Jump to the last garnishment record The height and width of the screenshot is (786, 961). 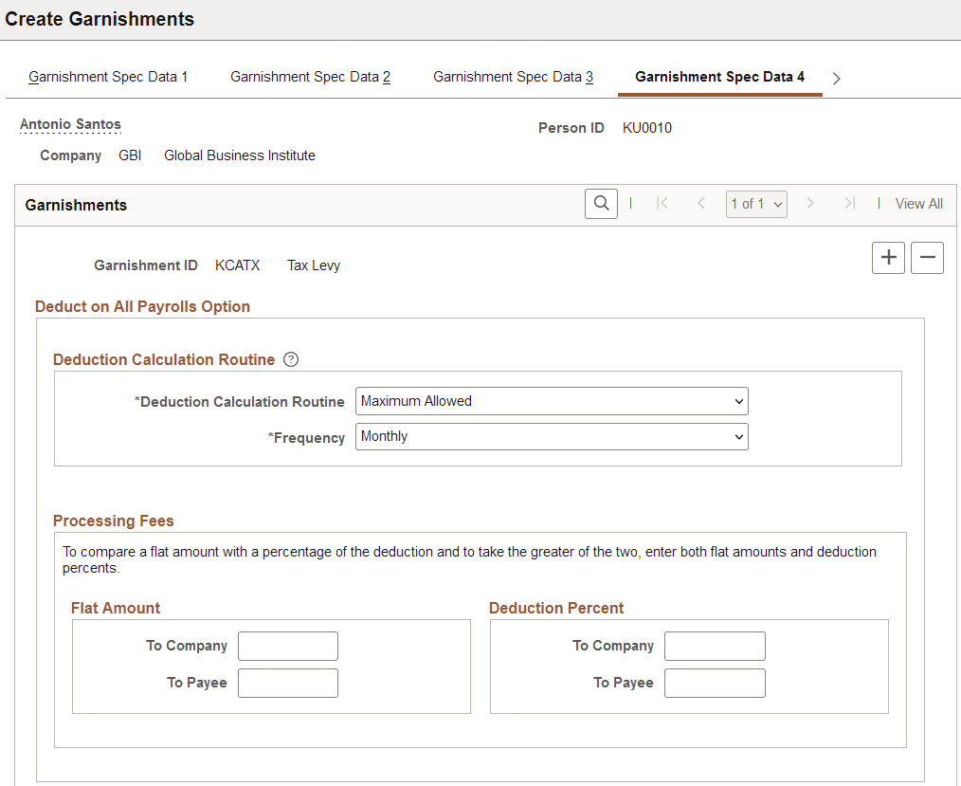point(849,203)
